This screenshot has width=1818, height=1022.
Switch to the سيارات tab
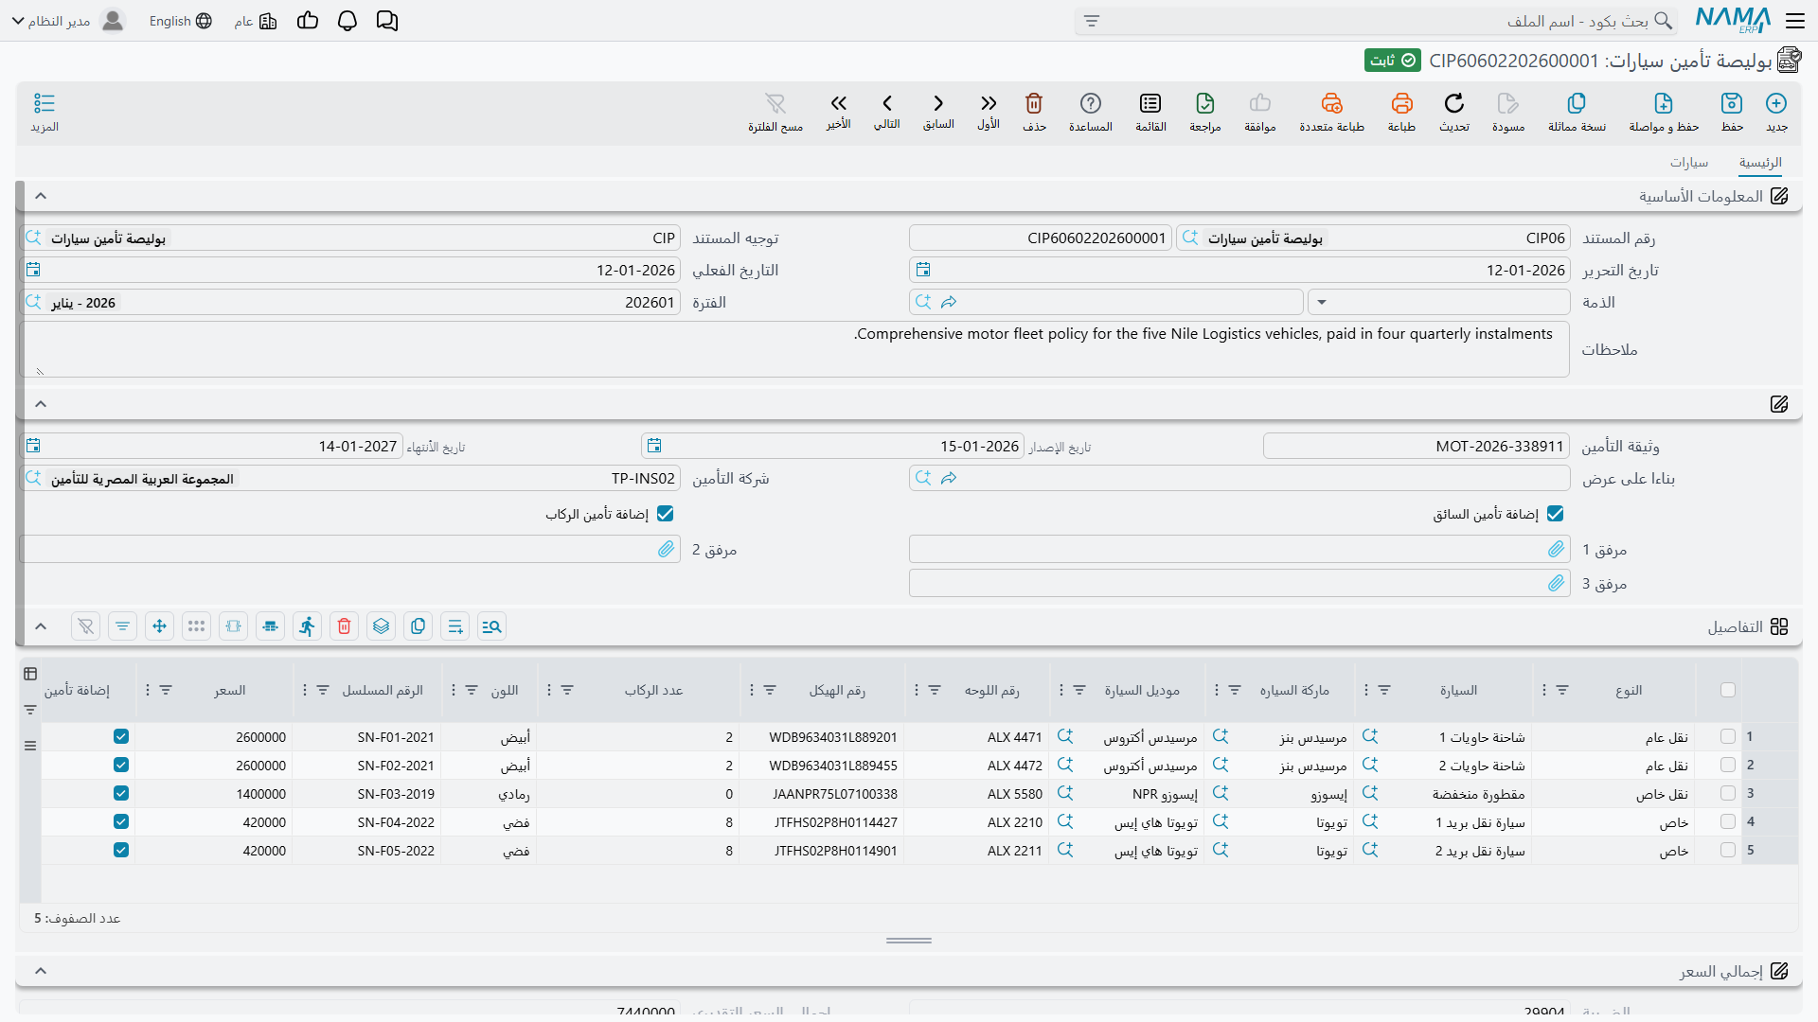click(x=1688, y=163)
